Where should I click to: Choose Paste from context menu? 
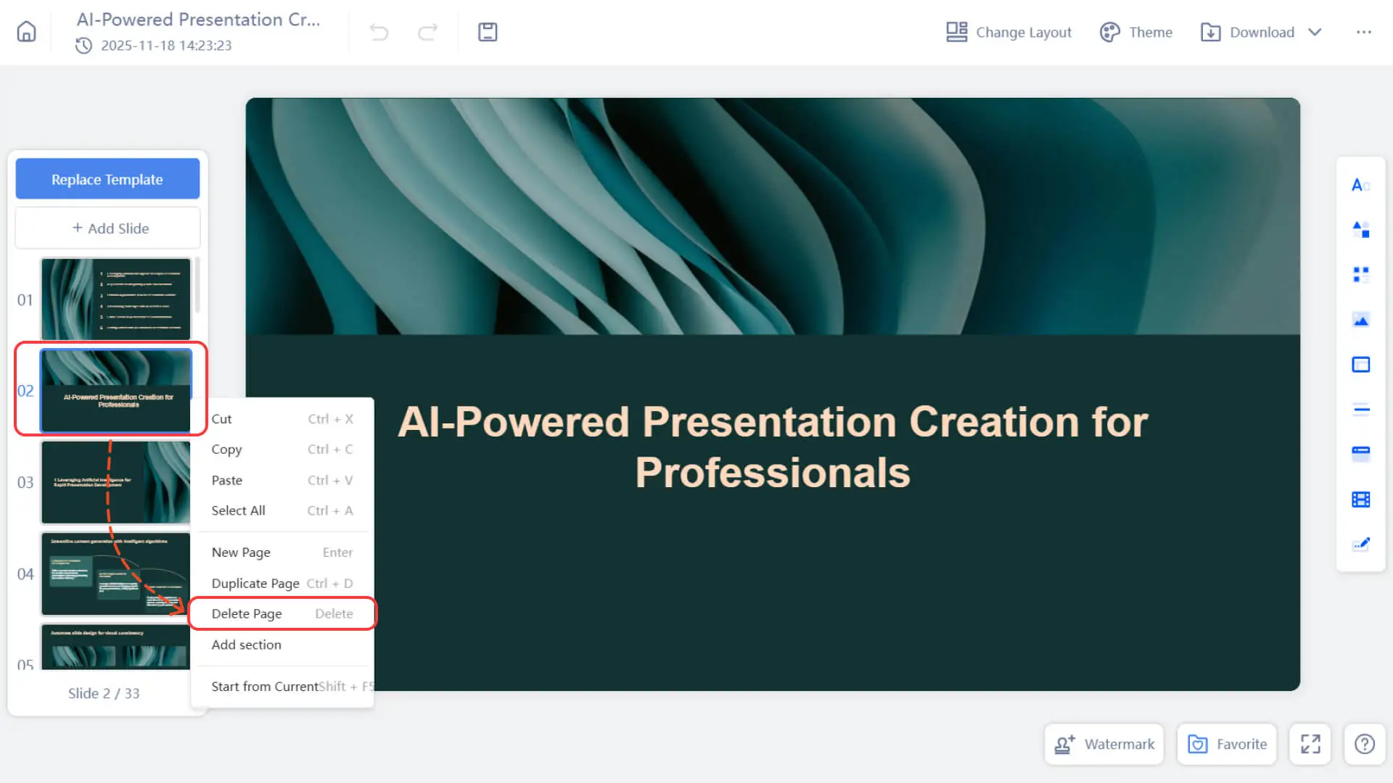click(x=282, y=480)
